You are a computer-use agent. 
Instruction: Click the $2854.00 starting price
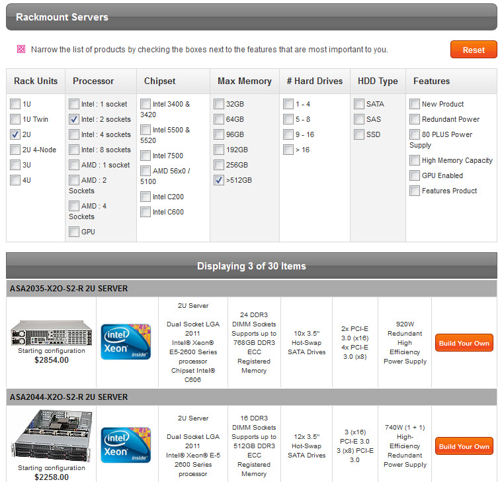52,360
